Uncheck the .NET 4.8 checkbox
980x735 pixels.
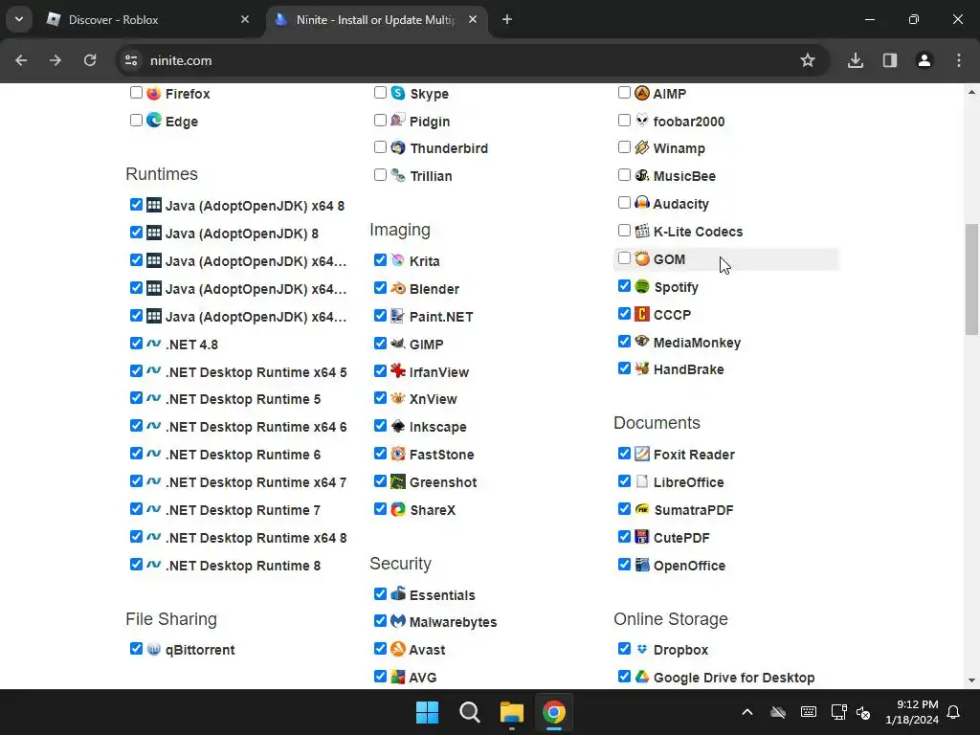pyautogui.click(x=136, y=344)
